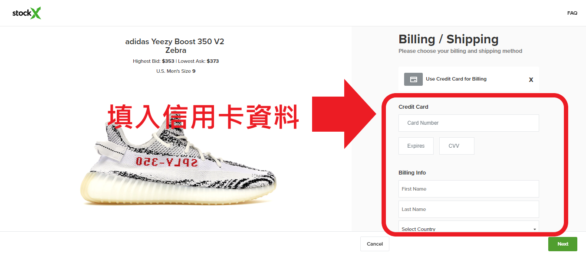Screen dimensions: 586x256
Task: Select the CVV input box
Action: click(x=457, y=146)
